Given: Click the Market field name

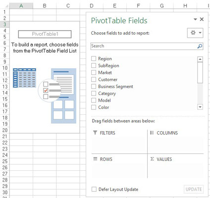Looking at the screenshot, I should tap(105, 72).
